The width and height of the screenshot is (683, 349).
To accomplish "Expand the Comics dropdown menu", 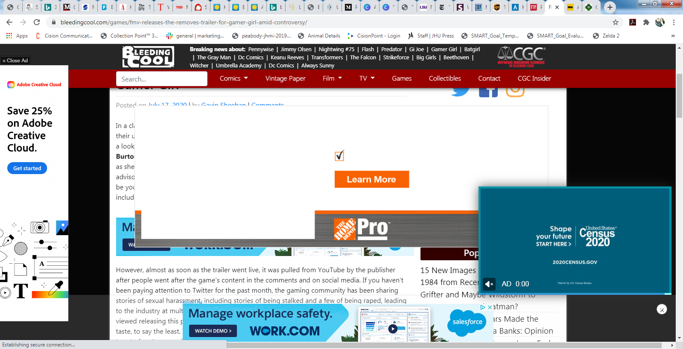I will pos(234,79).
